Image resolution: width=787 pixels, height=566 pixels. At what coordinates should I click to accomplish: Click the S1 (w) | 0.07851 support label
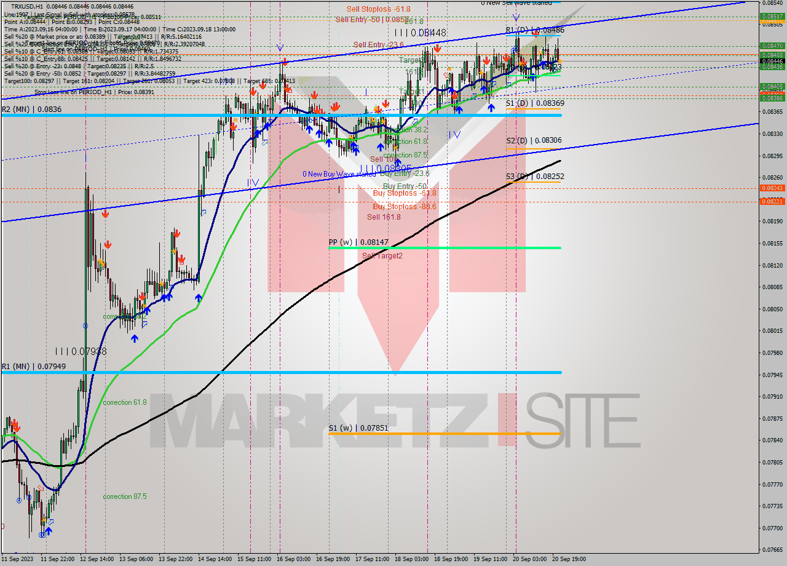coord(358,428)
